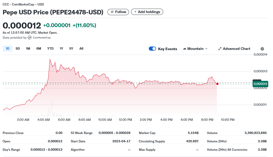Click the expand arrow icon beside Advanced Chart
This screenshot has width=273, height=157.
[x=220, y=49]
